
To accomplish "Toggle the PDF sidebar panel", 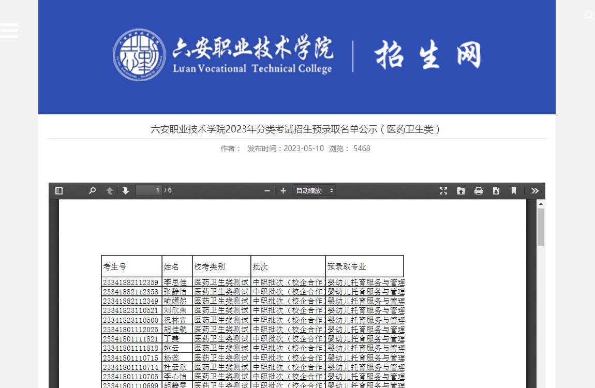I will coord(59,191).
